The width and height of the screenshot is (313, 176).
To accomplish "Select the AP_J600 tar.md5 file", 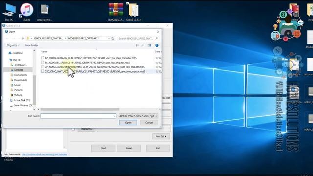I will click(91, 58).
